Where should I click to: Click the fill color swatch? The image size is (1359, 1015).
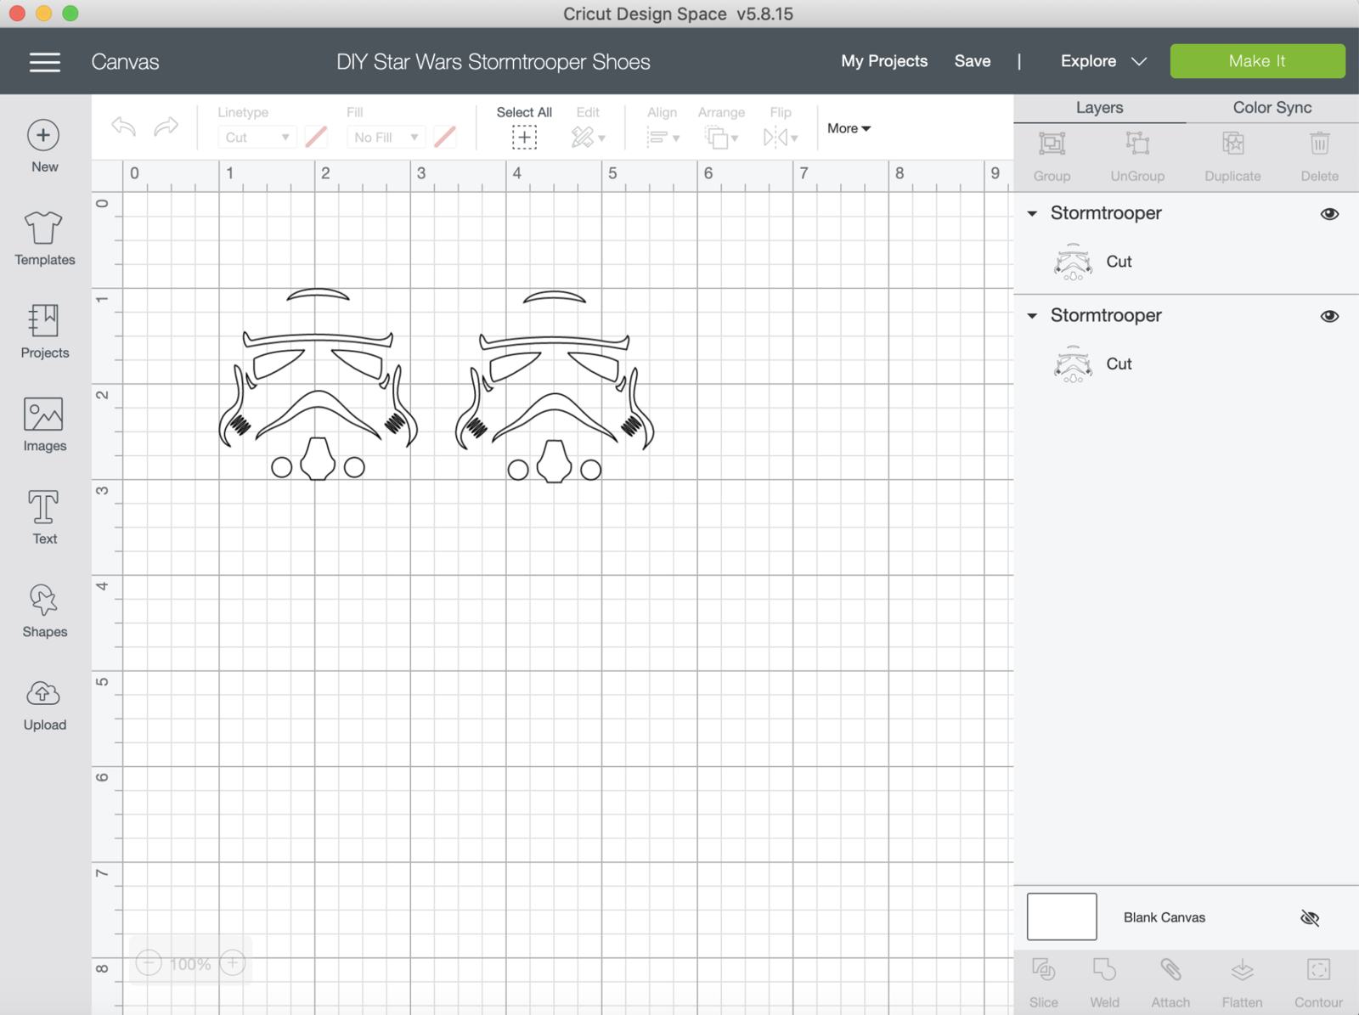click(x=444, y=137)
